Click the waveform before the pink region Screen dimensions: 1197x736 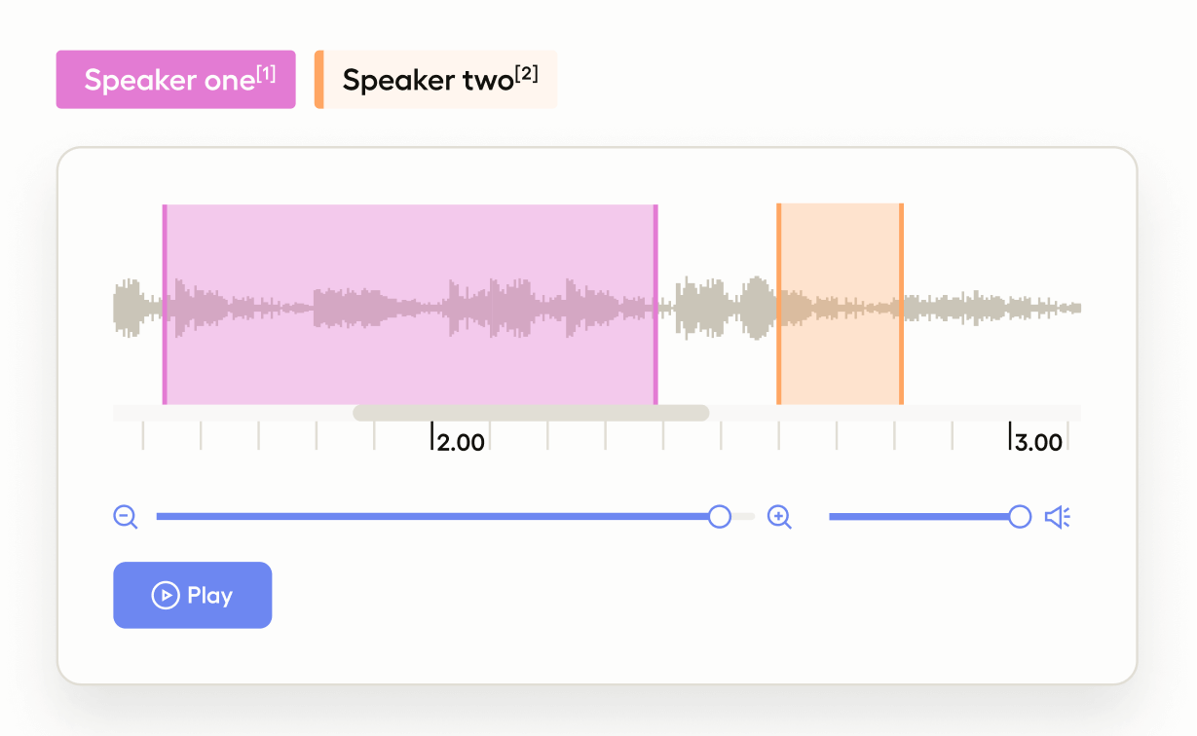click(137, 306)
